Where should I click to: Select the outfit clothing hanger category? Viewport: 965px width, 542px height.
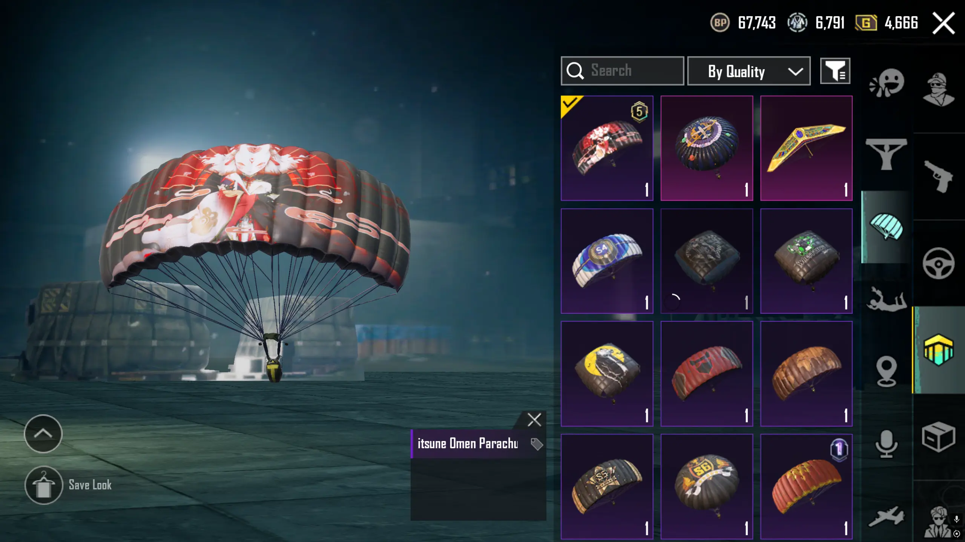(886, 154)
